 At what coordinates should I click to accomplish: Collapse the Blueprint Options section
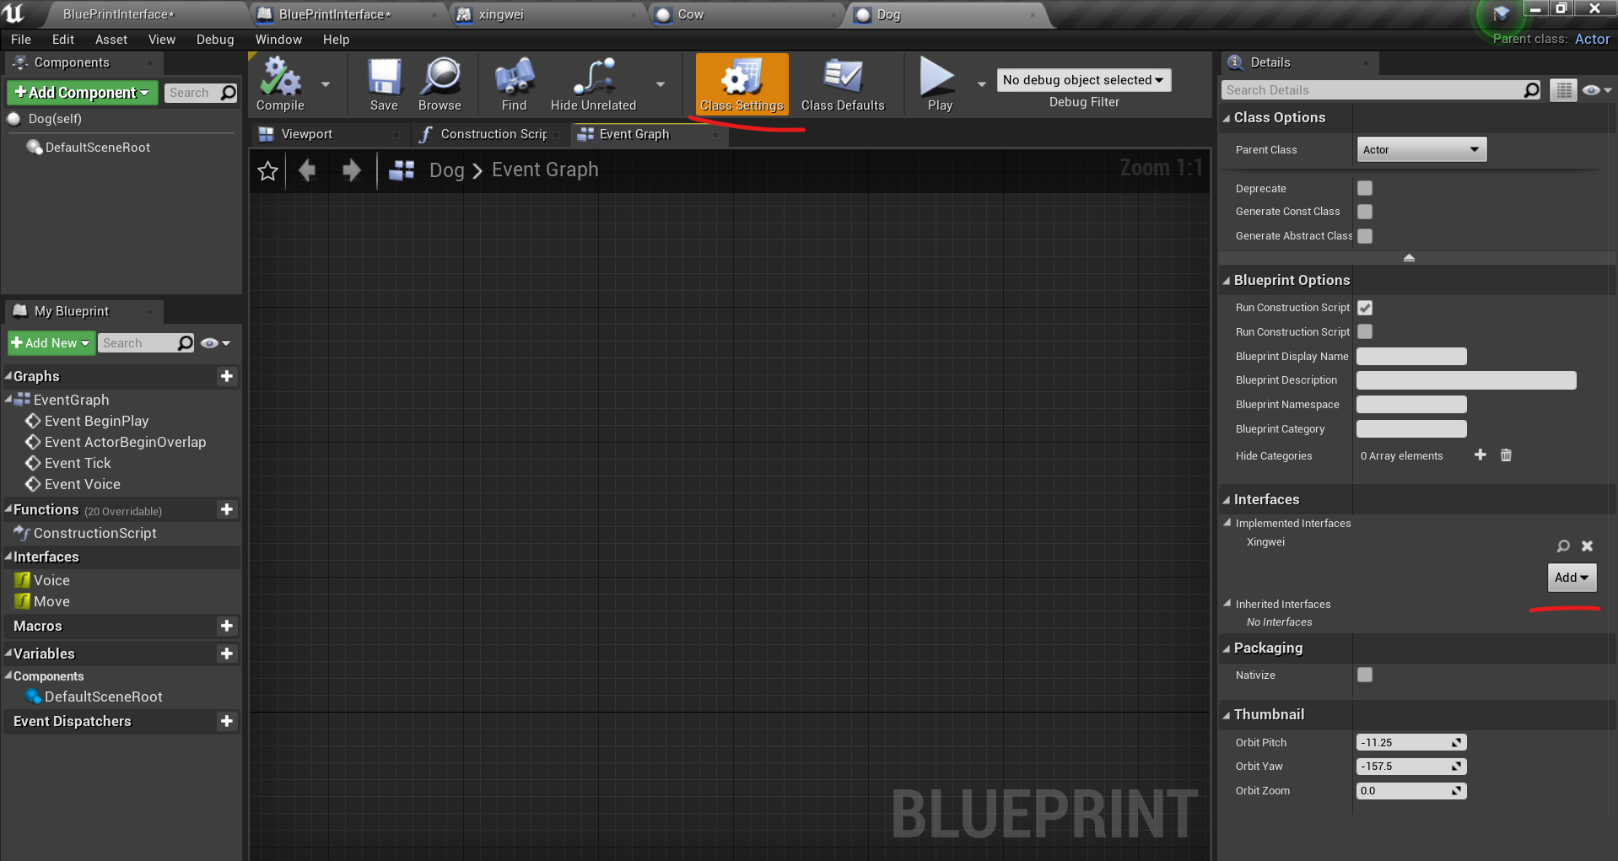(1227, 280)
